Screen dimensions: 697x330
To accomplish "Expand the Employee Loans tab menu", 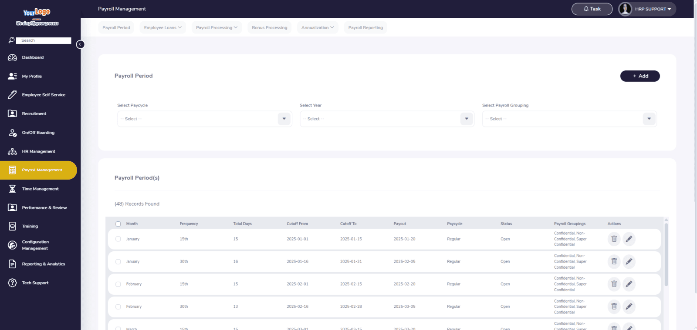I will click(162, 27).
